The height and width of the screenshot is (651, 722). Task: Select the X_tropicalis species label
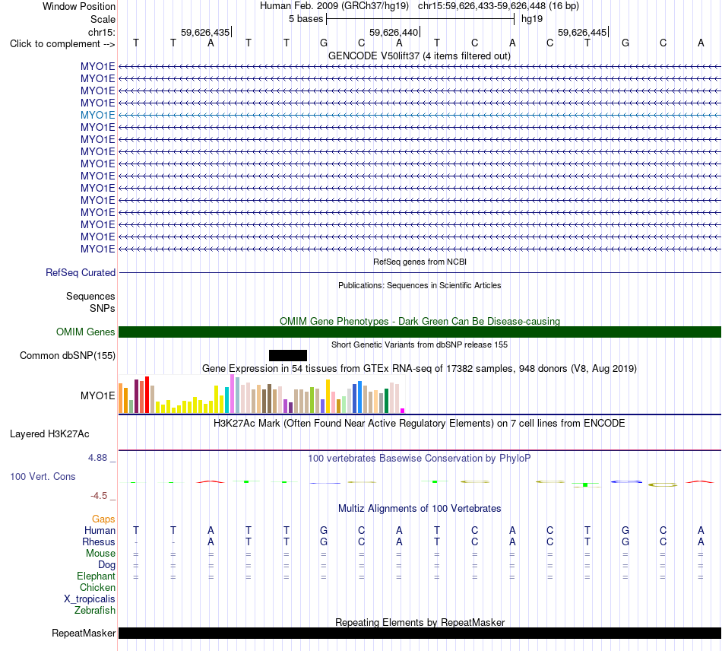[x=90, y=599]
